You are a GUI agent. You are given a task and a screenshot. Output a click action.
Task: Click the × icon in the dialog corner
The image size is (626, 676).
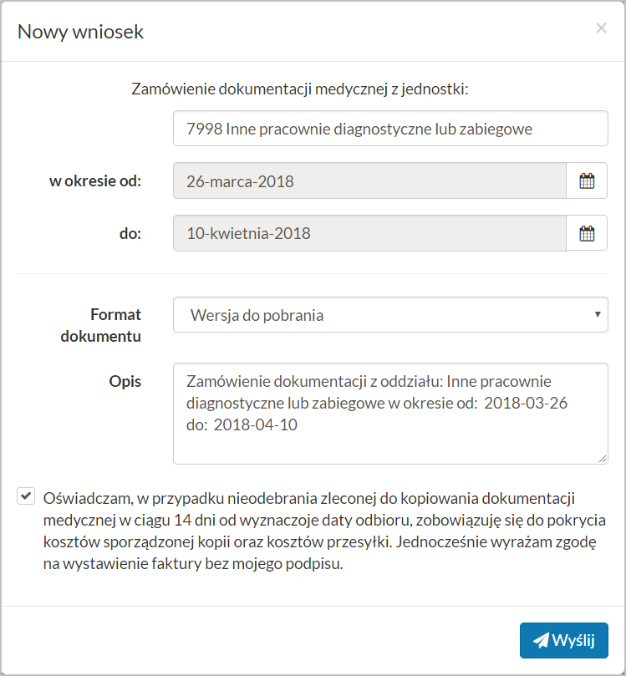601,28
